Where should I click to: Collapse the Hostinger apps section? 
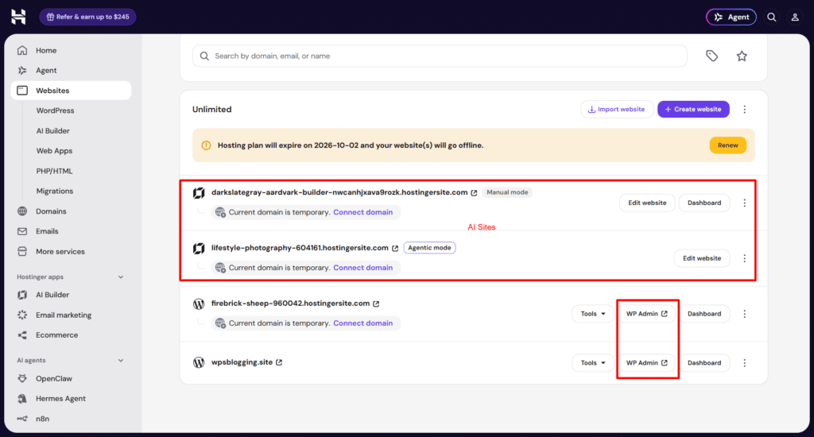[x=121, y=277]
